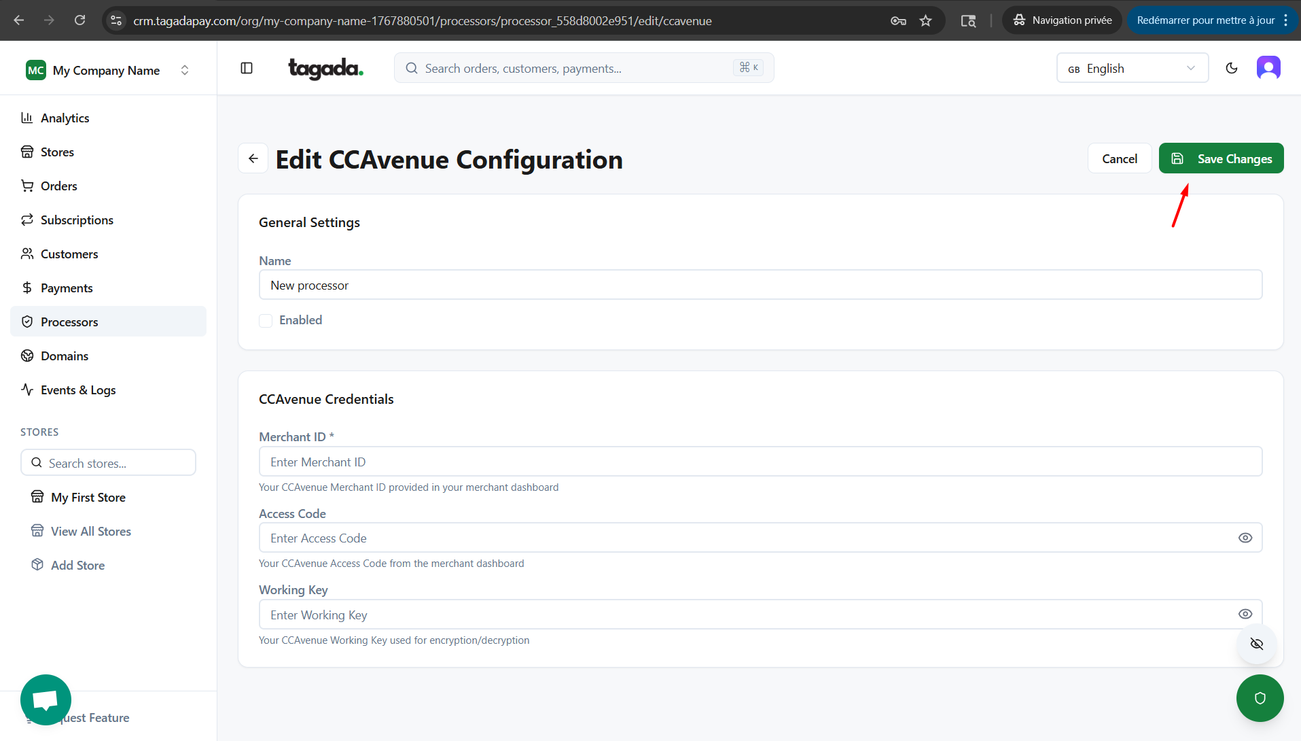Bookmark page with the star icon

925,20
